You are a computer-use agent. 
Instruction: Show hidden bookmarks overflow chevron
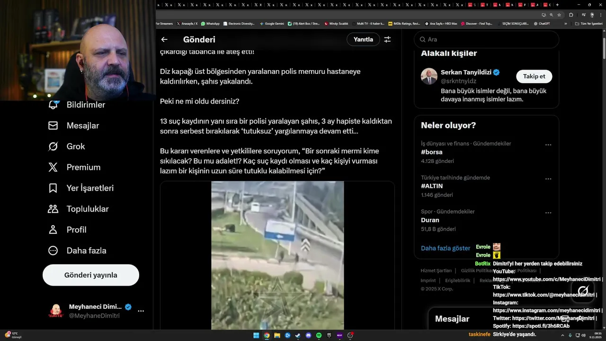point(565,23)
